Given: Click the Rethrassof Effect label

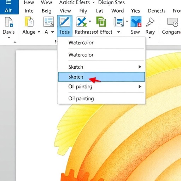Looking at the screenshot, I should pyautogui.click(x=93, y=32).
